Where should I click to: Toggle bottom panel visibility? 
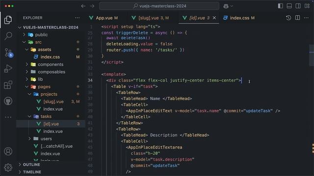pyautogui.click(x=289, y=6)
